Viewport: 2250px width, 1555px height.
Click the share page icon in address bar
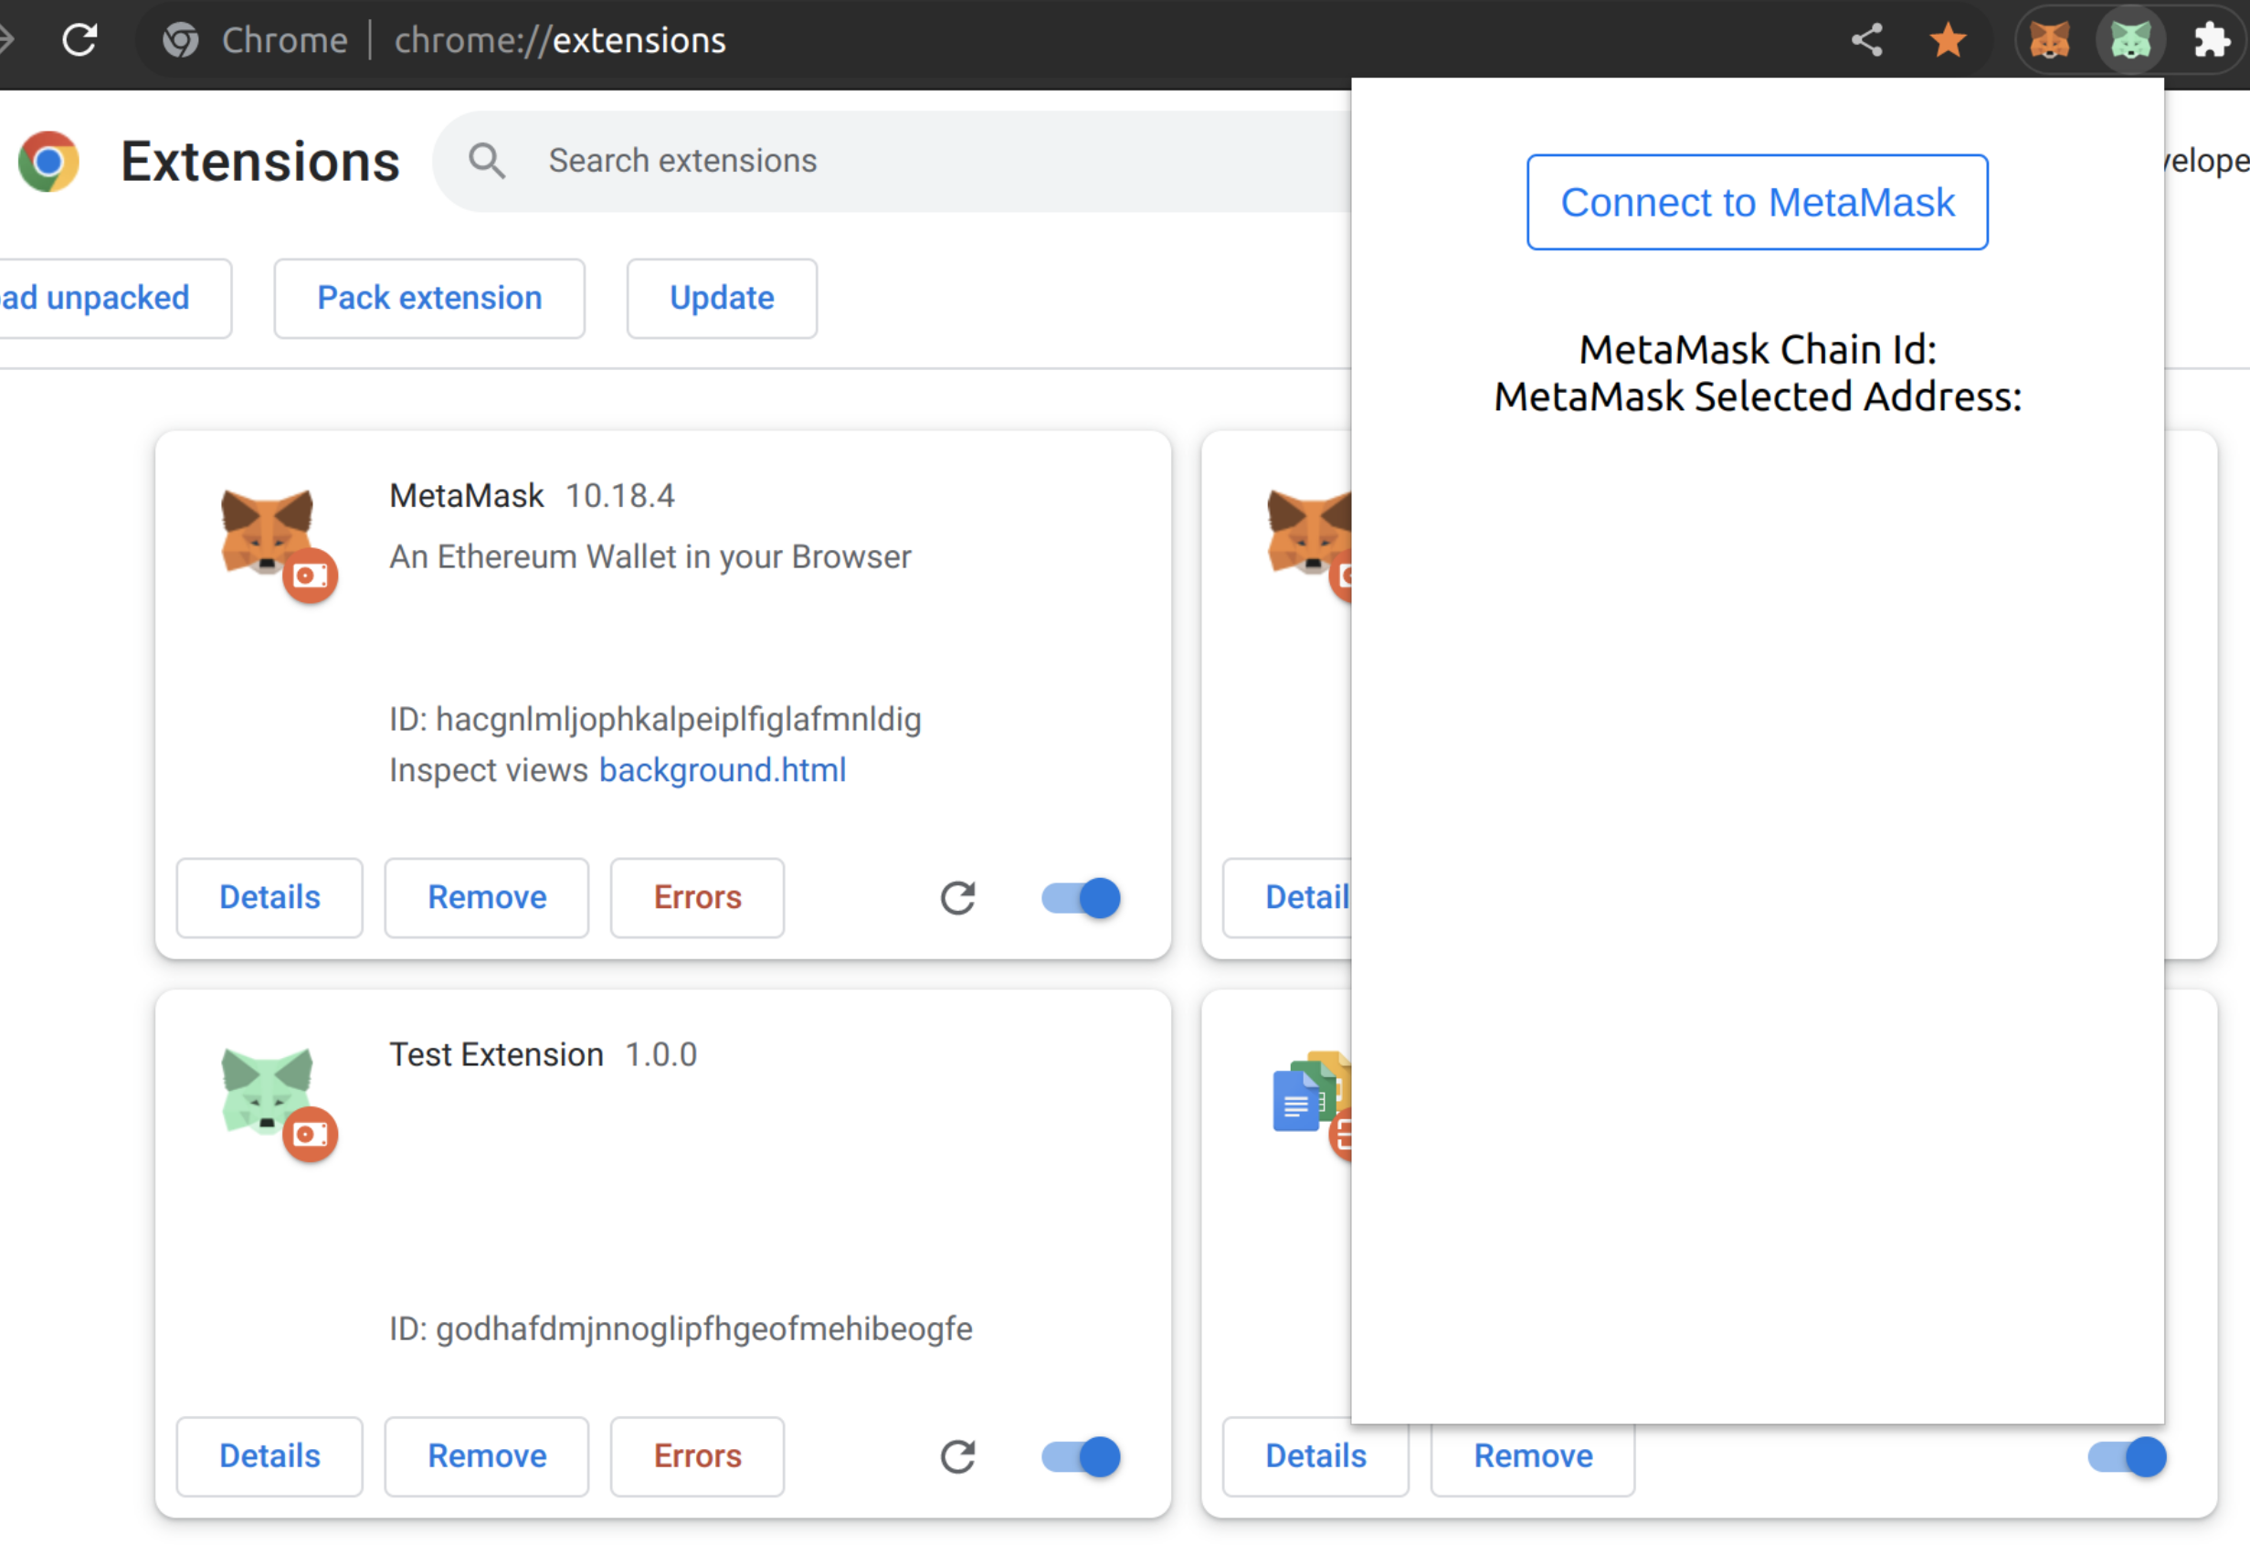[1866, 40]
